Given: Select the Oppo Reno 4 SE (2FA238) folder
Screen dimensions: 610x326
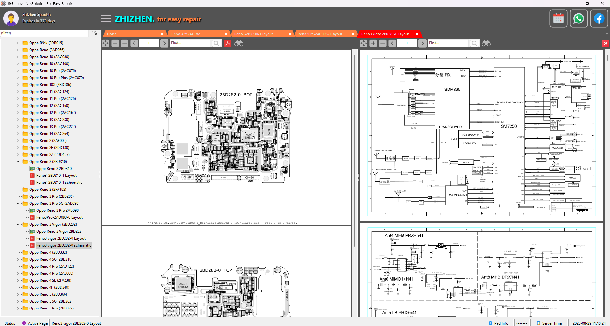Looking at the screenshot, I should [x=50, y=280].
